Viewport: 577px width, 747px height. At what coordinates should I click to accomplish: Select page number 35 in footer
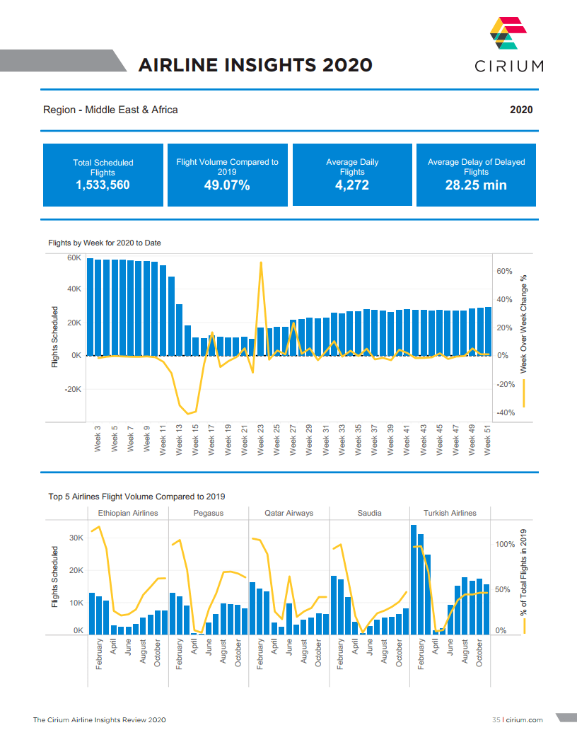496,720
